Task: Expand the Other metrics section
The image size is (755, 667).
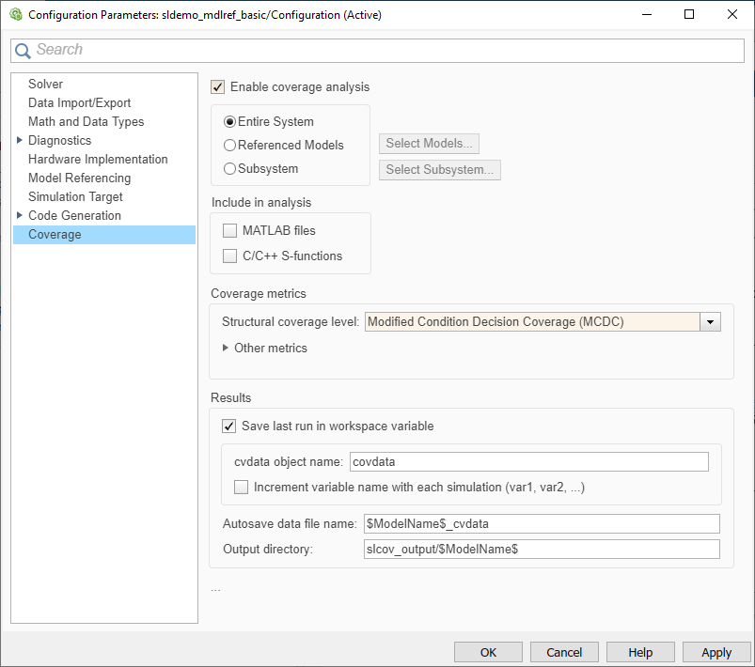Action: 226,348
